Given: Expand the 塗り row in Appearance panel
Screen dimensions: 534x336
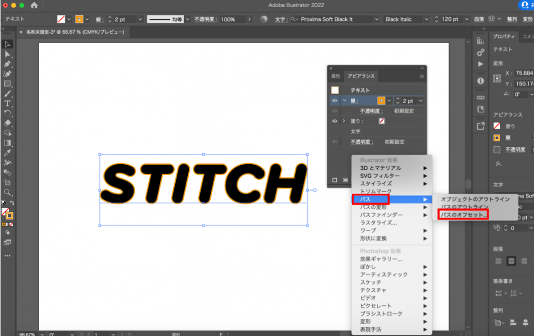Looking at the screenshot, I should [x=344, y=121].
